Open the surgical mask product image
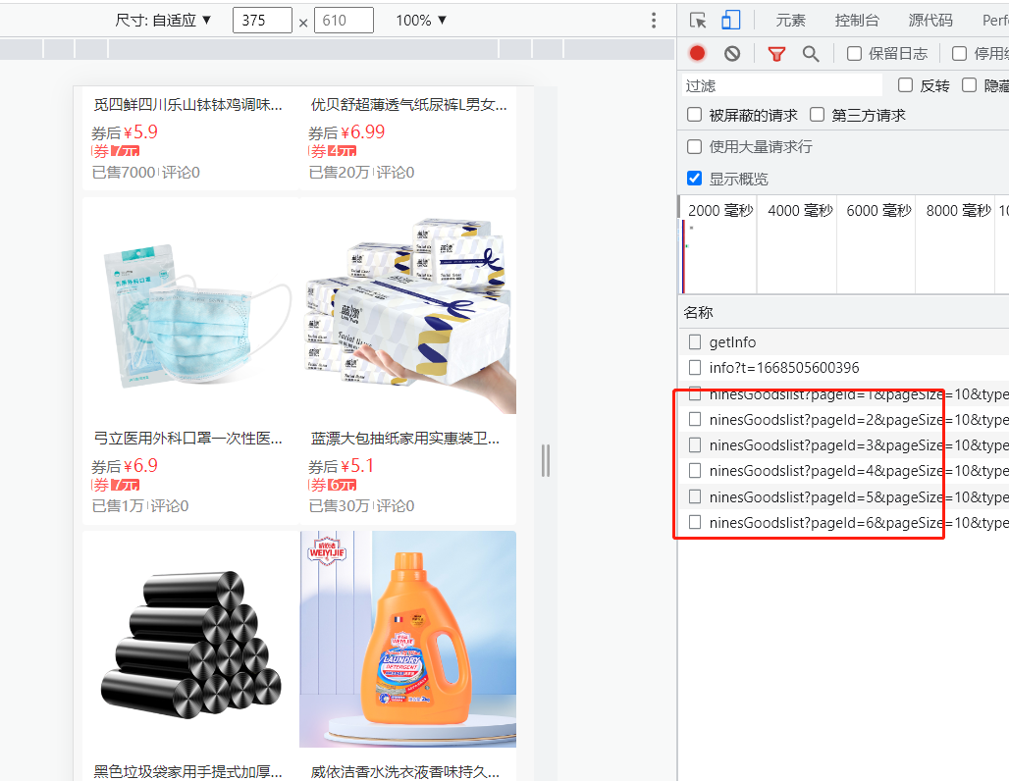 [x=191, y=306]
